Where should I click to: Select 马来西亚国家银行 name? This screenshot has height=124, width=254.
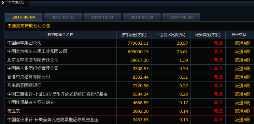[24, 85]
